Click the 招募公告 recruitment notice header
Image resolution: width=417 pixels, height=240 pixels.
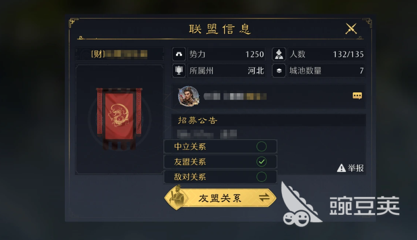coord(198,120)
